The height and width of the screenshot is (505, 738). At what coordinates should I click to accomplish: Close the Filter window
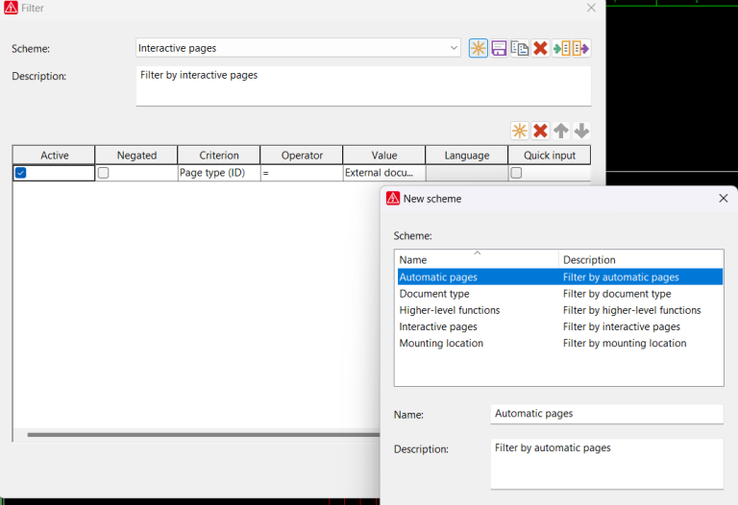(591, 8)
